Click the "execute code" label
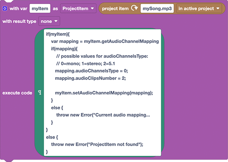228x162 pixels. point(17,93)
